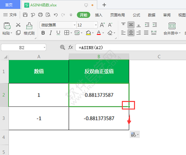
Task: Switch to the 开始 (Home) tab
Action: pyautogui.click(x=83, y=15)
